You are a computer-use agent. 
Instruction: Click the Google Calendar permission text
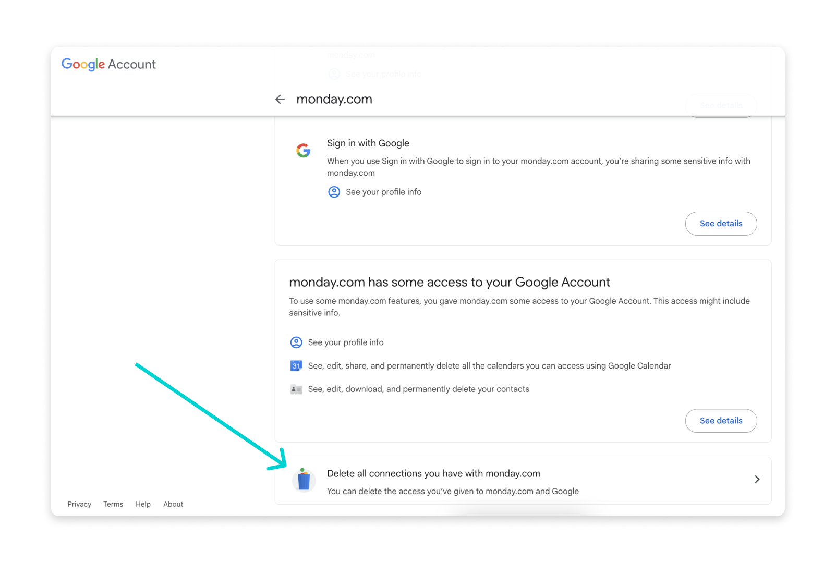(x=489, y=366)
